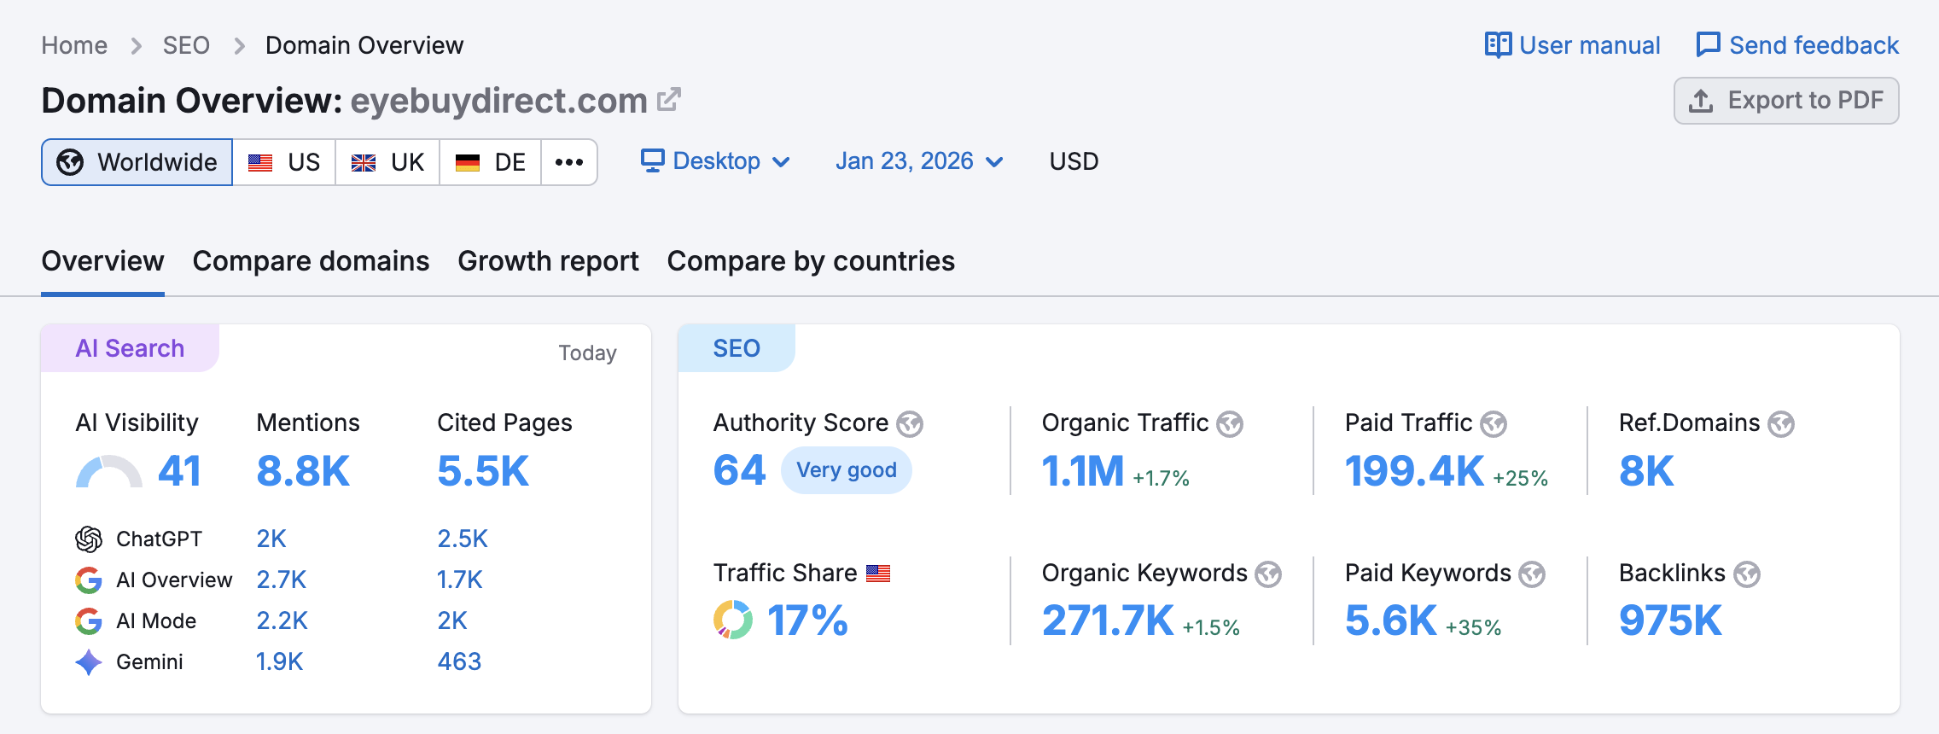The height and width of the screenshot is (734, 1939).
Task: Click the total Cited Pages value 5.5K
Action: [x=483, y=471]
